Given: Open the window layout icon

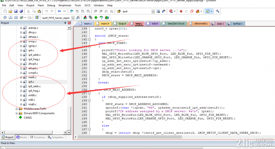Looking at the screenshot, I should [208, 11].
